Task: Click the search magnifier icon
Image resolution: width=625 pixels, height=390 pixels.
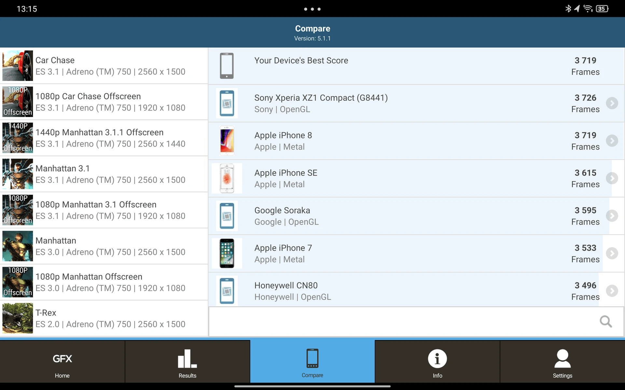Action: coord(606,321)
